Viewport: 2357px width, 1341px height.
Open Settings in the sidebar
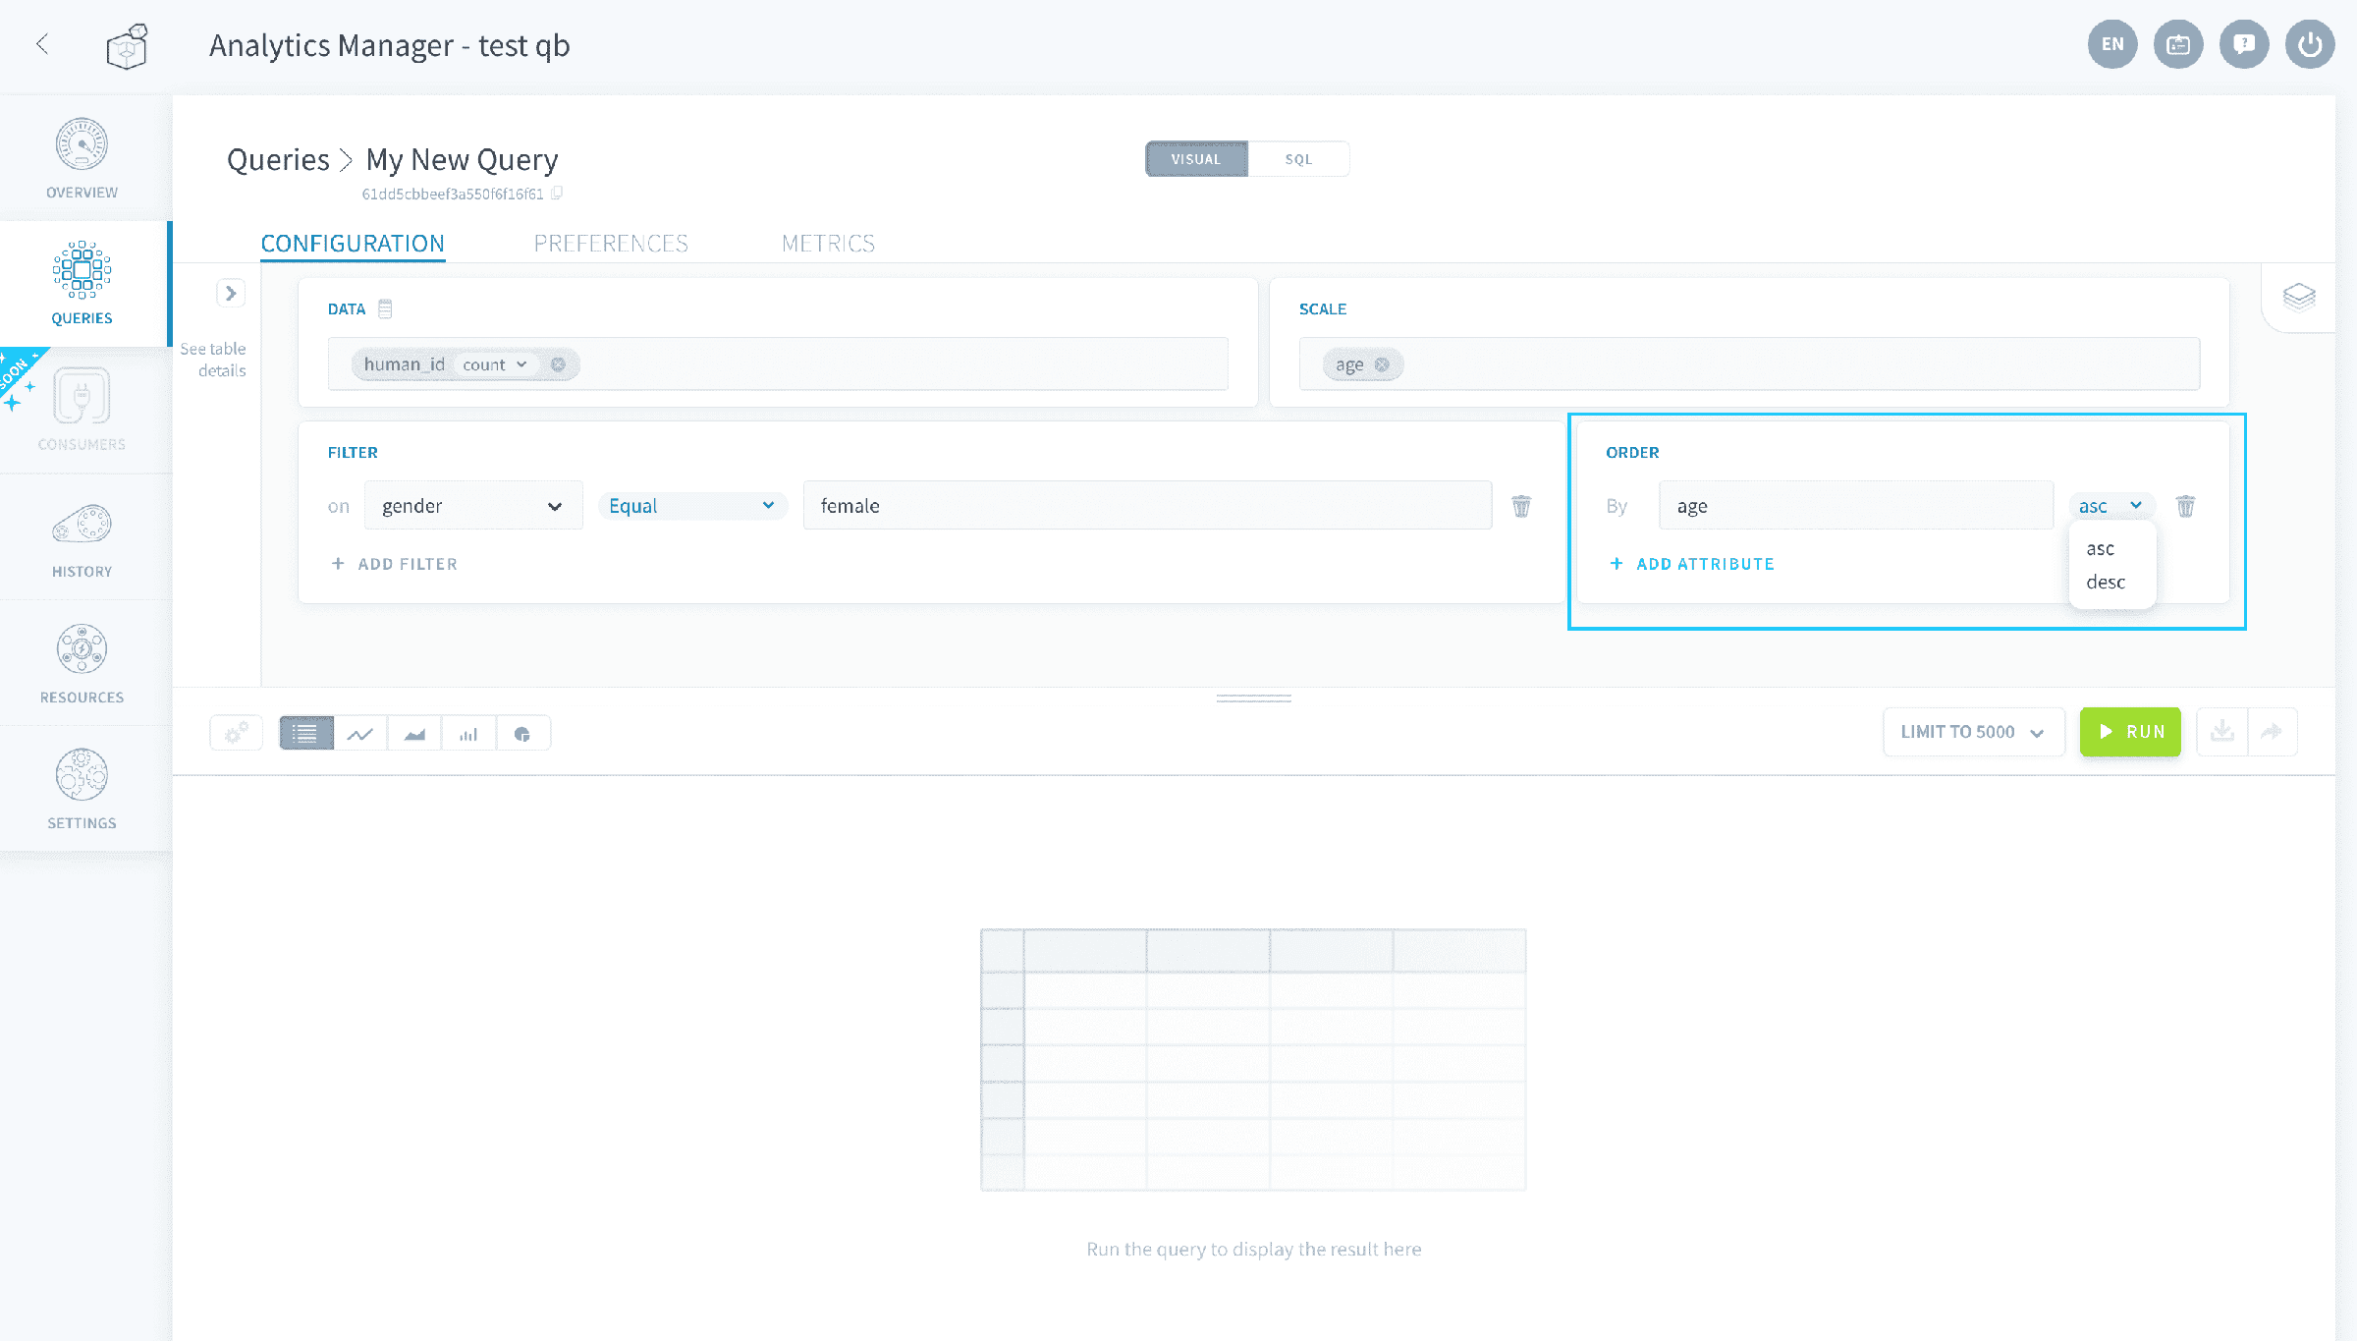[x=82, y=789]
